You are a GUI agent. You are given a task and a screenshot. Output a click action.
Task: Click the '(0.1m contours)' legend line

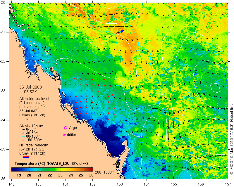32,103
